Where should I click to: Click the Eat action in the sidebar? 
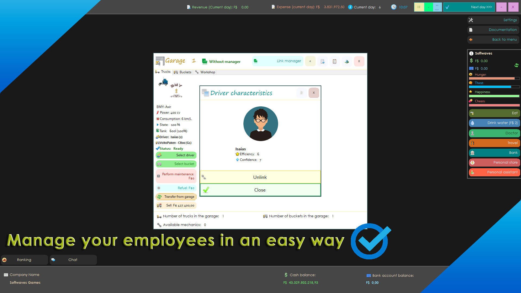click(494, 113)
